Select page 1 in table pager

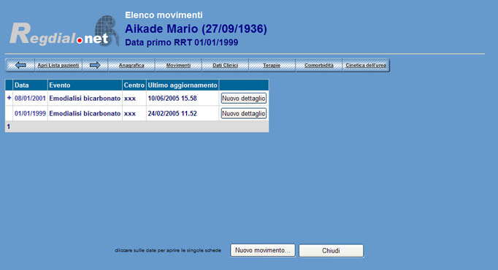click(9, 126)
